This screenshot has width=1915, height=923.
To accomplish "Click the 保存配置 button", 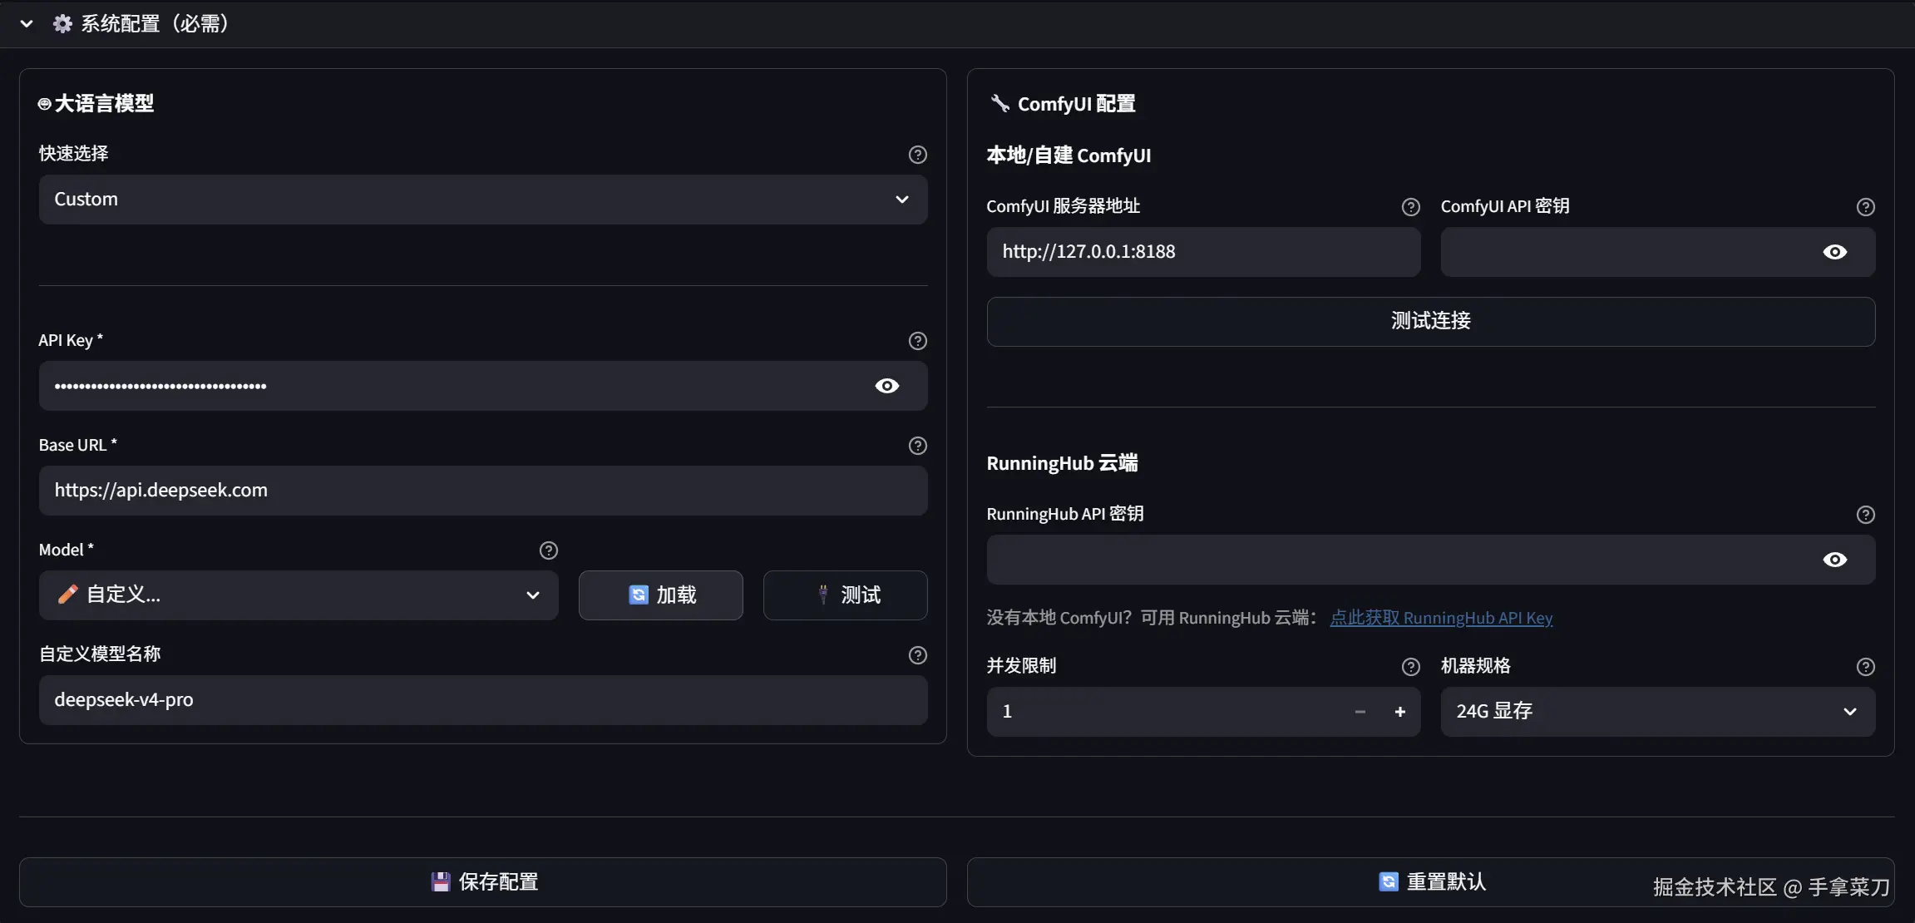I will (x=483, y=882).
